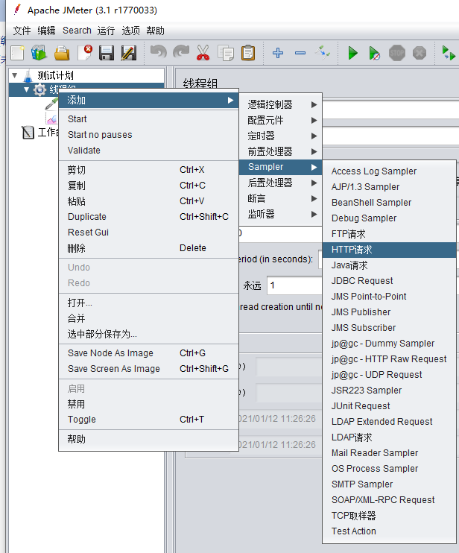
Task: Expand the 断言 submenu
Action: pyautogui.click(x=281, y=198)
